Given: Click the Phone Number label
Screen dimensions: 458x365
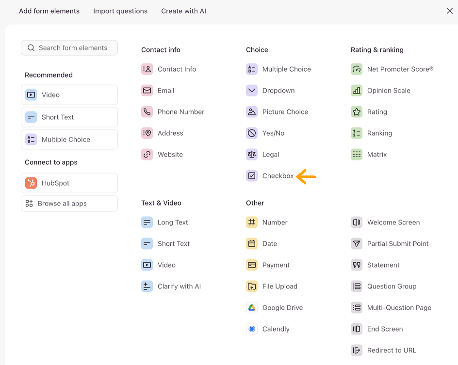Looking at the screenshot, I should [x=181, y=112].
